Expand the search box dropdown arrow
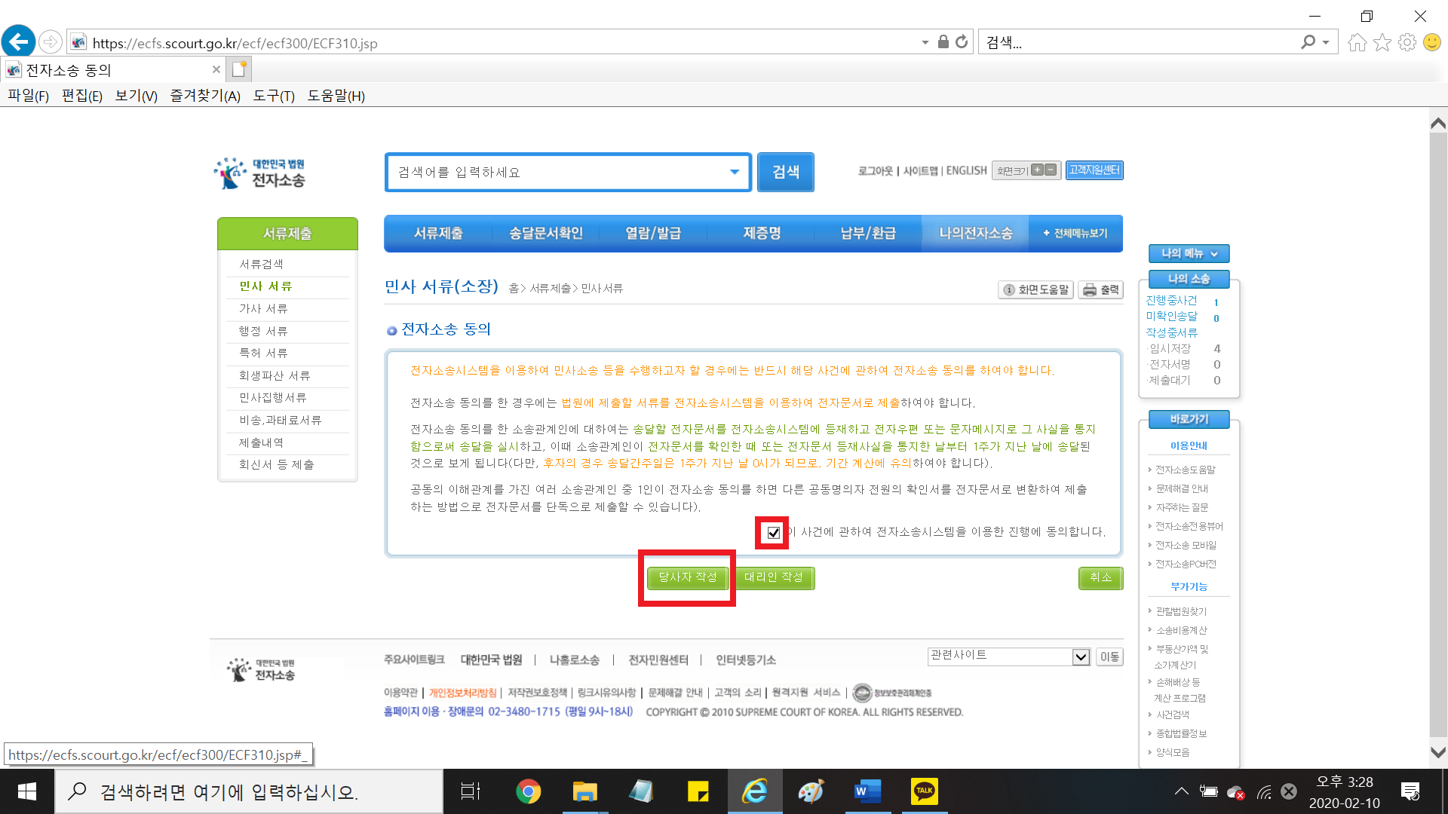Viewport: 1448px width, 814px height. (x=734, y=173)
